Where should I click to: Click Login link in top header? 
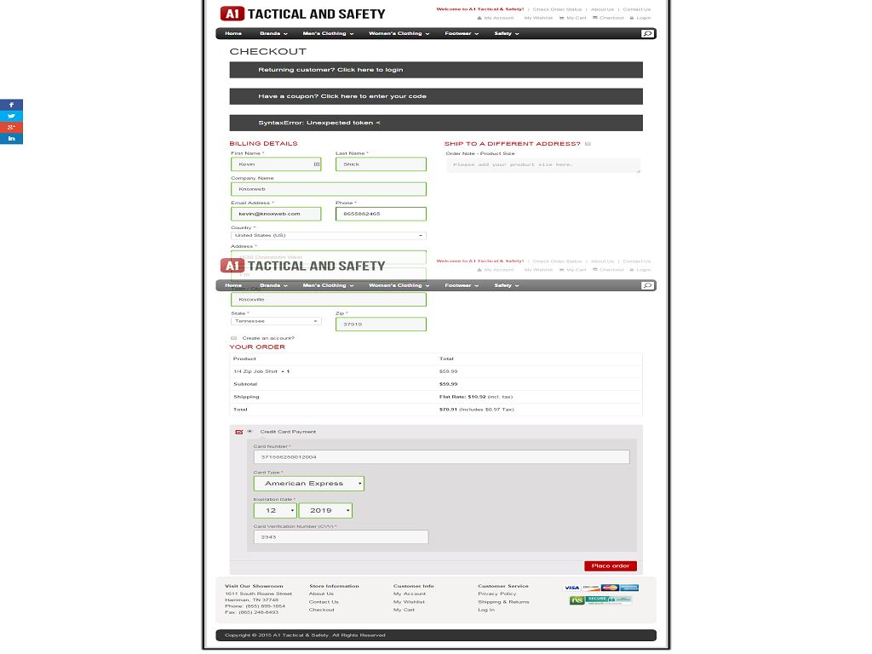tap(640, 18)
